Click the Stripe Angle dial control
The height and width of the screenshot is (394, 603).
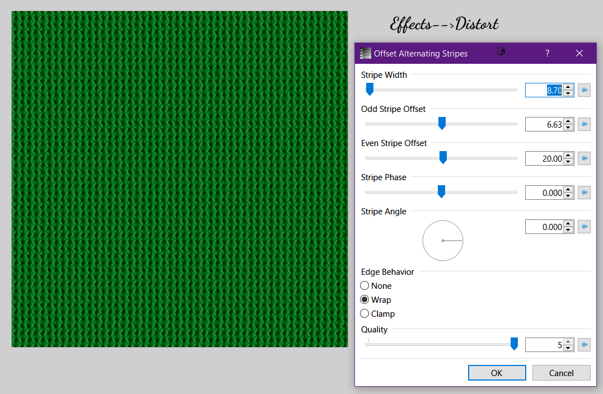tap(443, 241)
